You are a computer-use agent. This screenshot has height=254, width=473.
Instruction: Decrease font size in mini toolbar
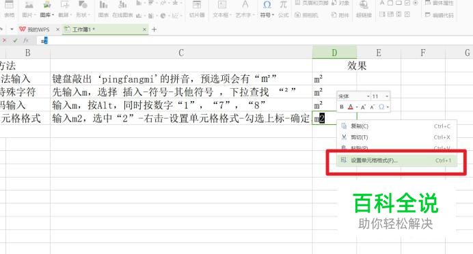(x=373, y=107)
